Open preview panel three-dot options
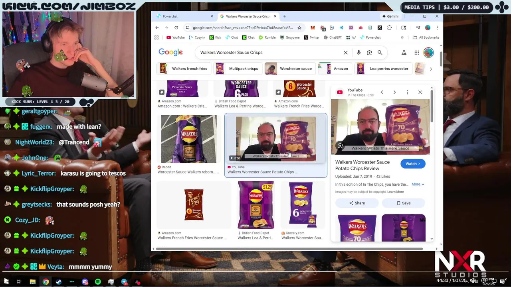511x287 pixels. click(407, 92)
